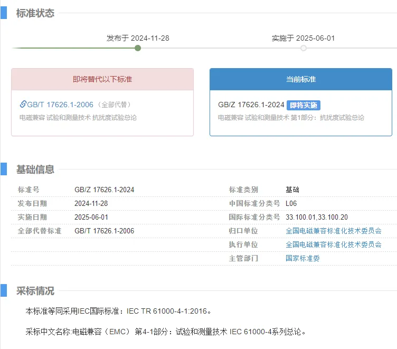Click the 即将替代以下标准 pink card header
Screen dimensions: 397x349
click(x=102, y=79)
